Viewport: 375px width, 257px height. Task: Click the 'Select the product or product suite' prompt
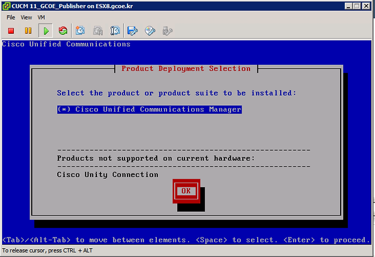pyautogui.click(x=177, y=93)
